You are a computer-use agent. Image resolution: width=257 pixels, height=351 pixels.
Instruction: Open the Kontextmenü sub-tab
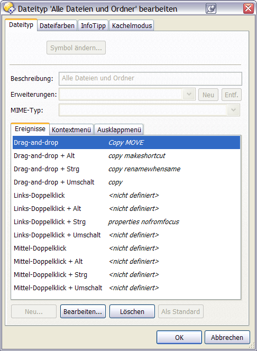[71, 130]
